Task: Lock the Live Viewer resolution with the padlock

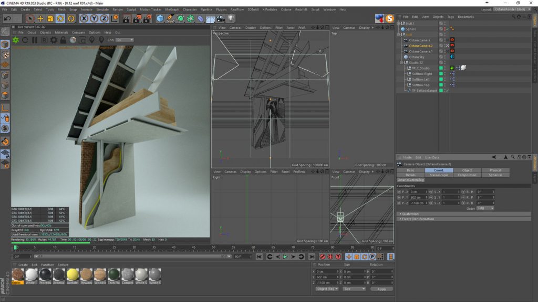Action: click(63, 40)
